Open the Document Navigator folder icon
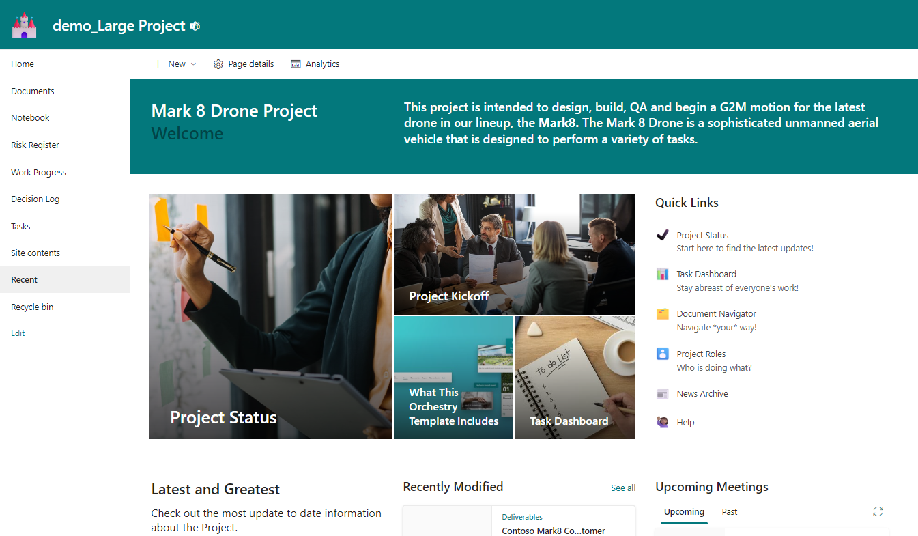Viewport: 918px width, 536px height. click(x=662, y=313)
